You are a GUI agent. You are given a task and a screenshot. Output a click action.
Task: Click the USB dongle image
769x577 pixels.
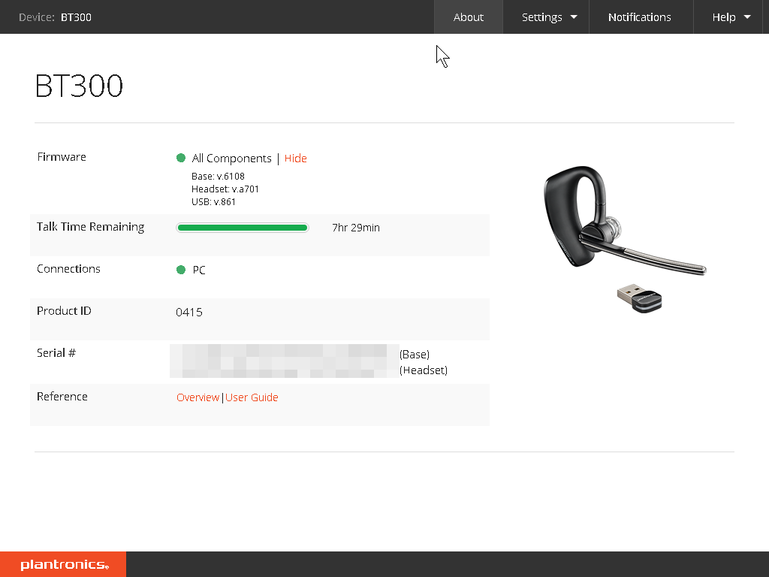point(640,298)
